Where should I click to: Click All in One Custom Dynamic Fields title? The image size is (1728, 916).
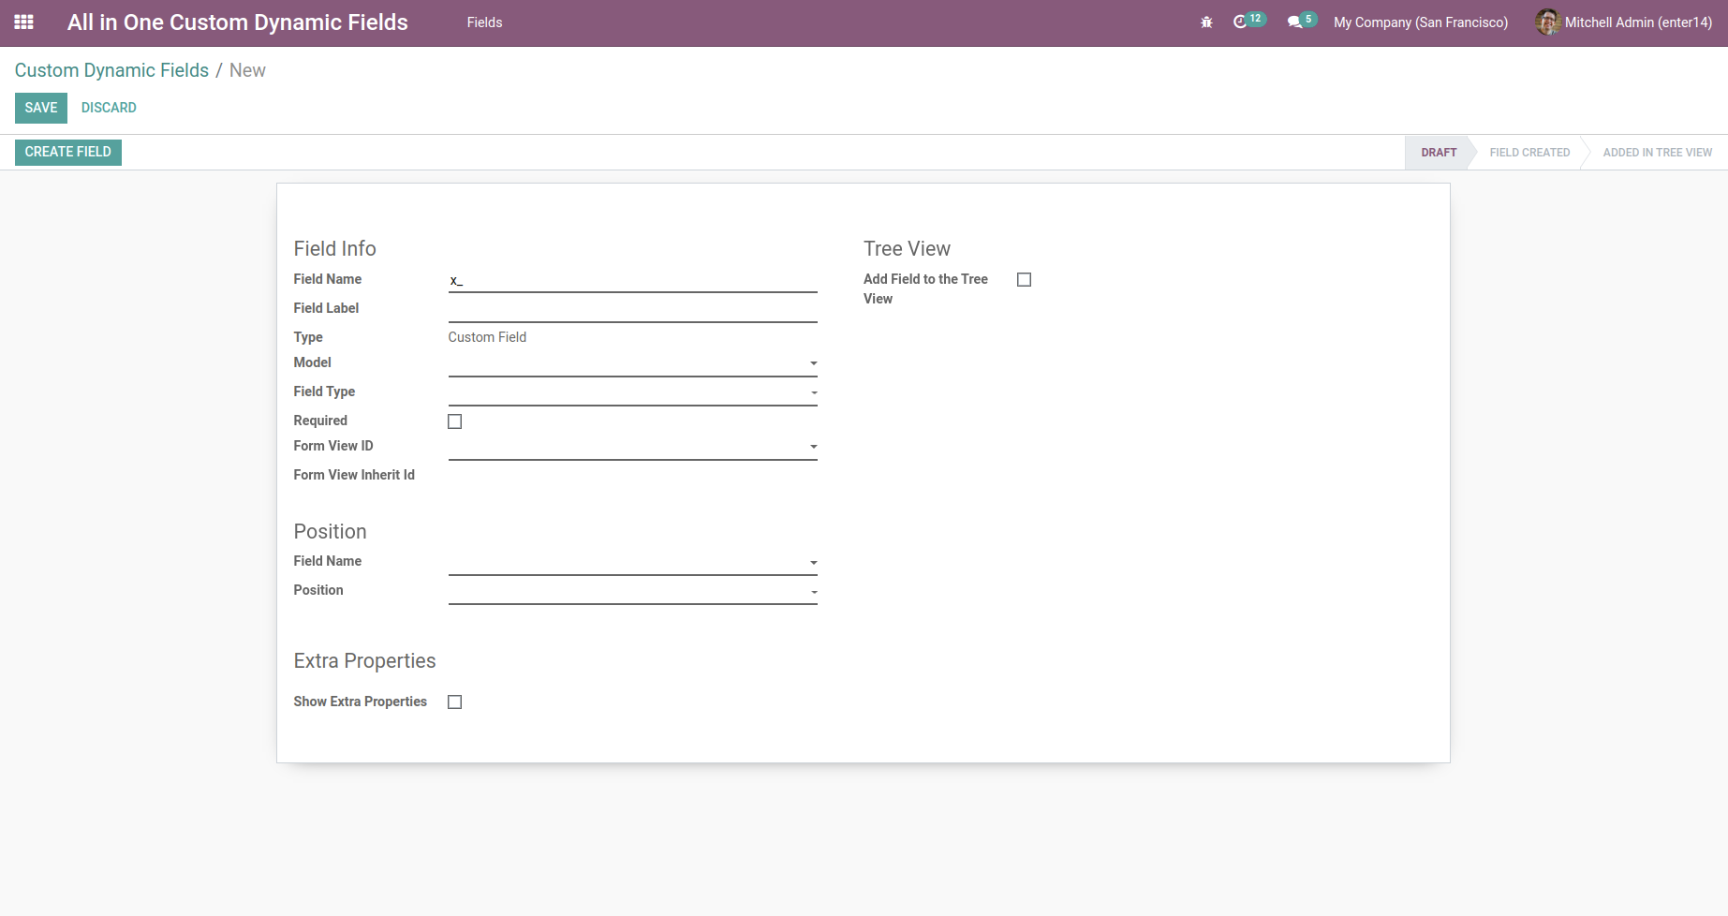(238, 22)
